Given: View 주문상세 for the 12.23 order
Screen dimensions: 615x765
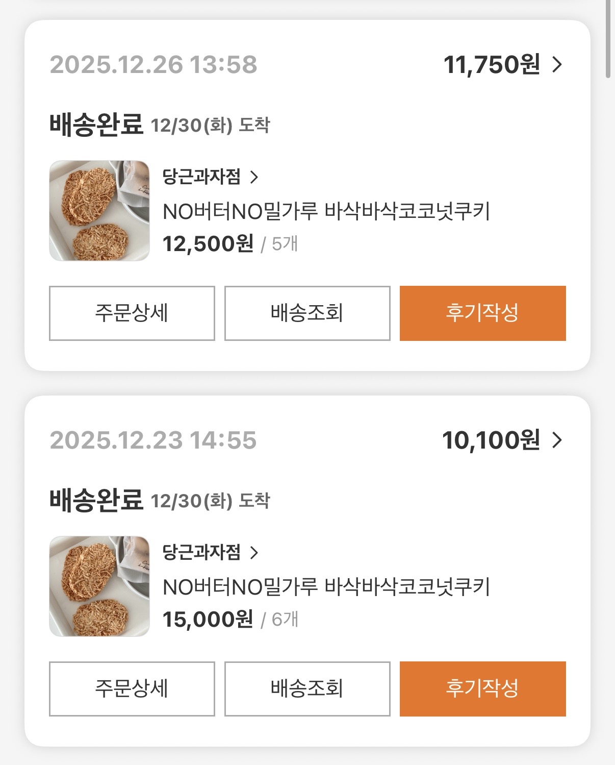Looking at the screenshot, I should (x=132, y=689).
